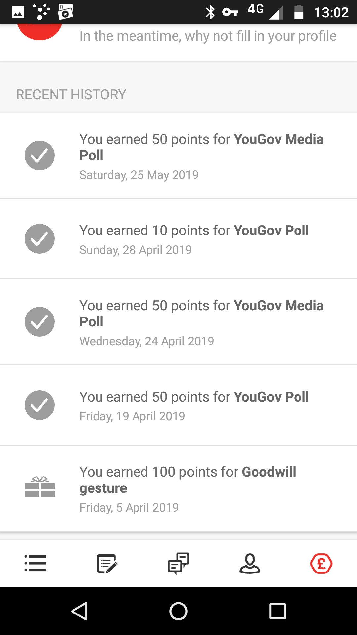
Task: Open the 50 points entry dated 25 May 2019
Action: [x=202, y=156]
